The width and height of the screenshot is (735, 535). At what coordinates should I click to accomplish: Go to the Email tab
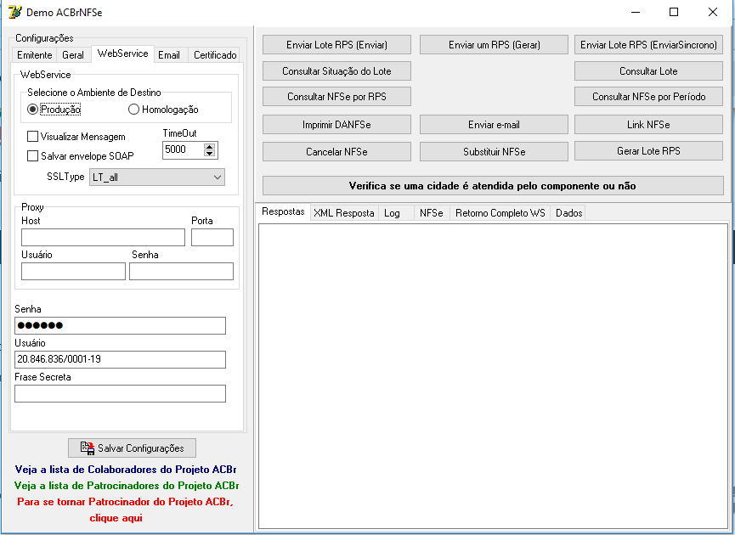click(169, 55)
